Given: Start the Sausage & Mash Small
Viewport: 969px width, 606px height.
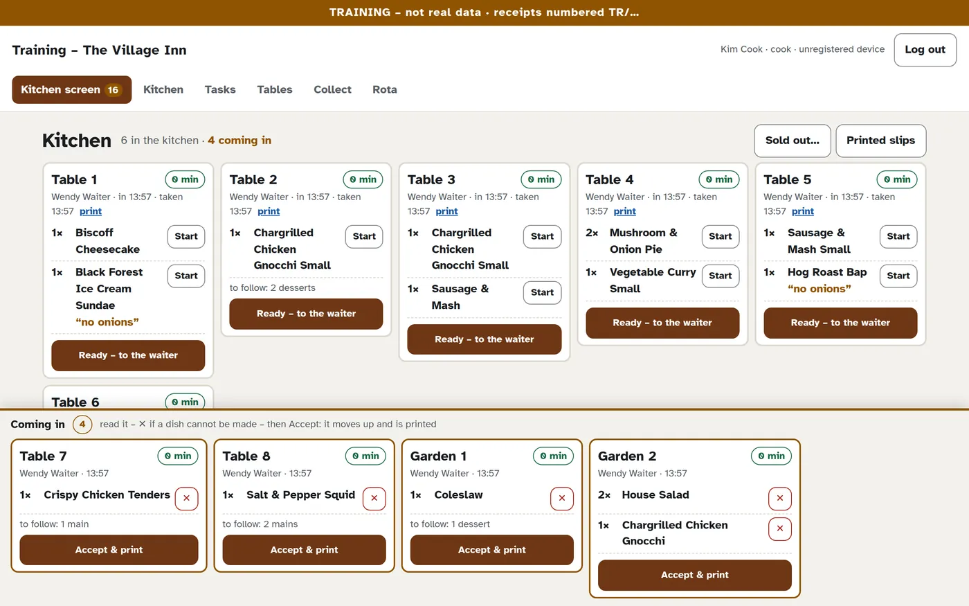Looking at the screenshot, I should tap(898, 237).
